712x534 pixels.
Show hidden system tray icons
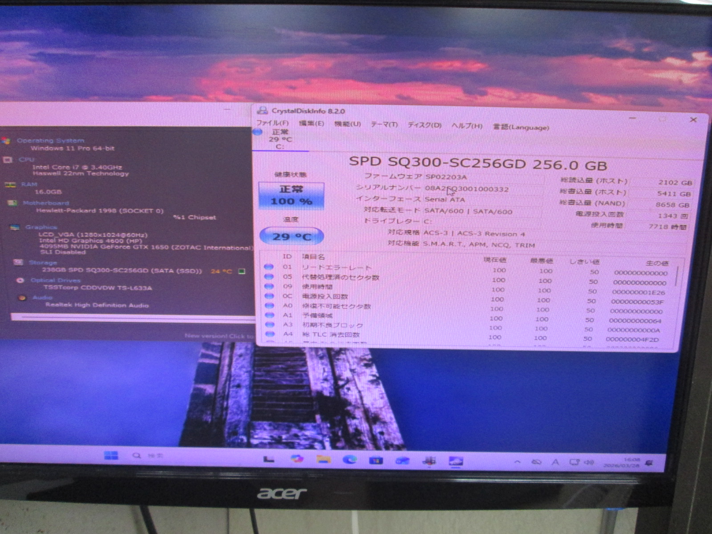tap(517, 462)
